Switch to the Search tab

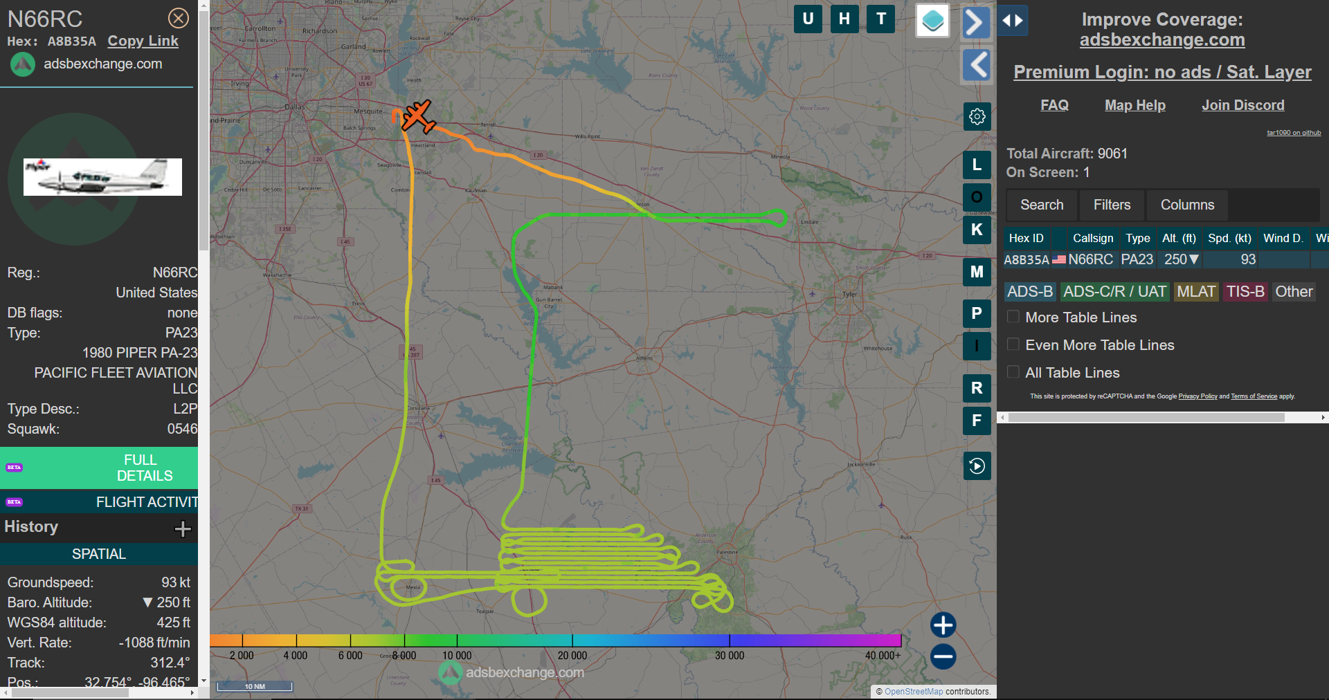pyautogui.click(x=1041, y=205)
